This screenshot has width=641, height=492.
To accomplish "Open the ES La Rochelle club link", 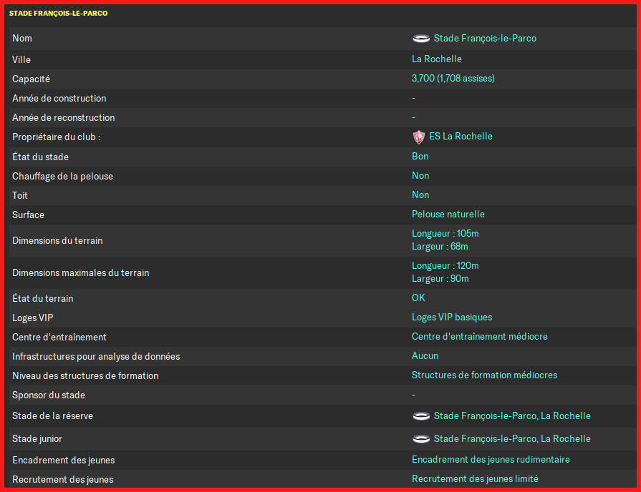I will (x=461, y=137).
